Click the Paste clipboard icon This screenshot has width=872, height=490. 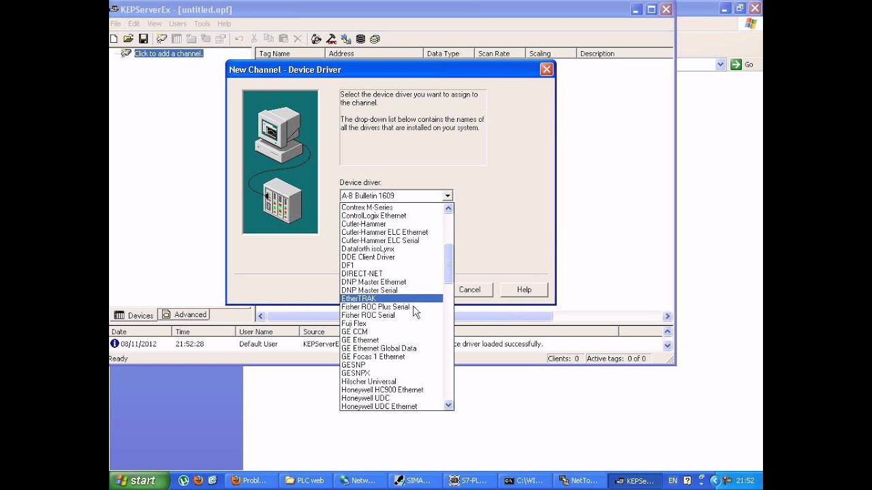(x=283, y=39)
